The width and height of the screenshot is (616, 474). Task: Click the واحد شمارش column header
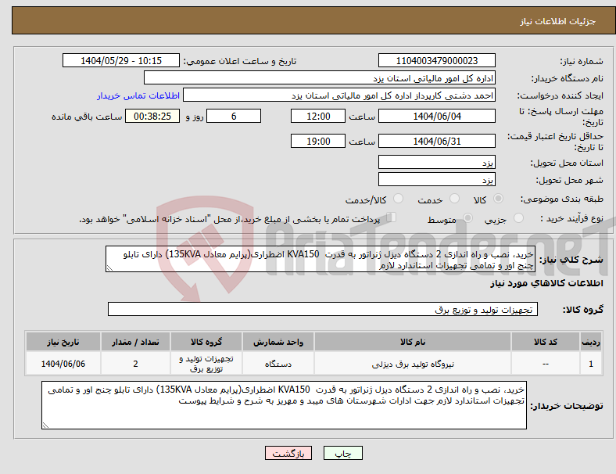point(278,342)
